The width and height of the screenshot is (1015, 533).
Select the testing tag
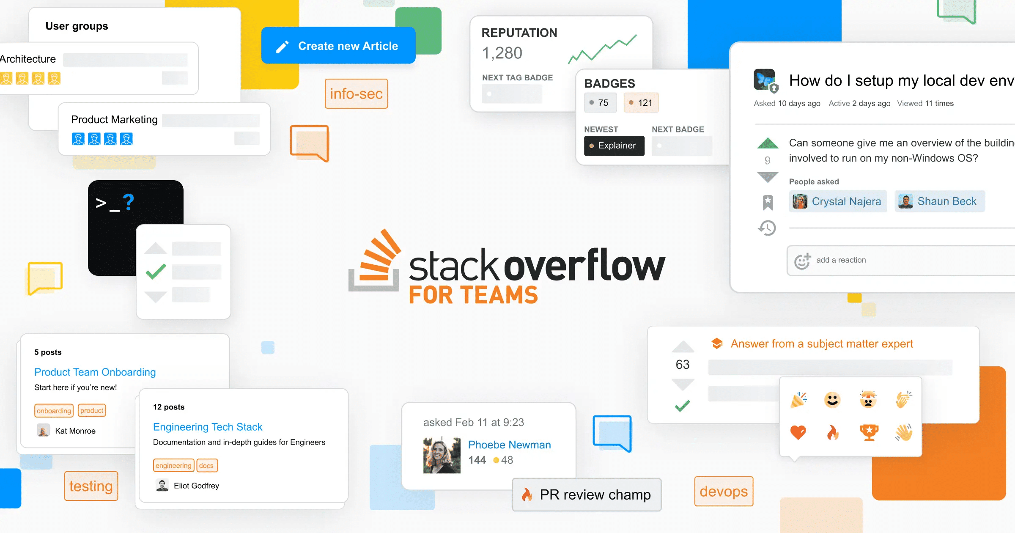click(x=91, y=486)
